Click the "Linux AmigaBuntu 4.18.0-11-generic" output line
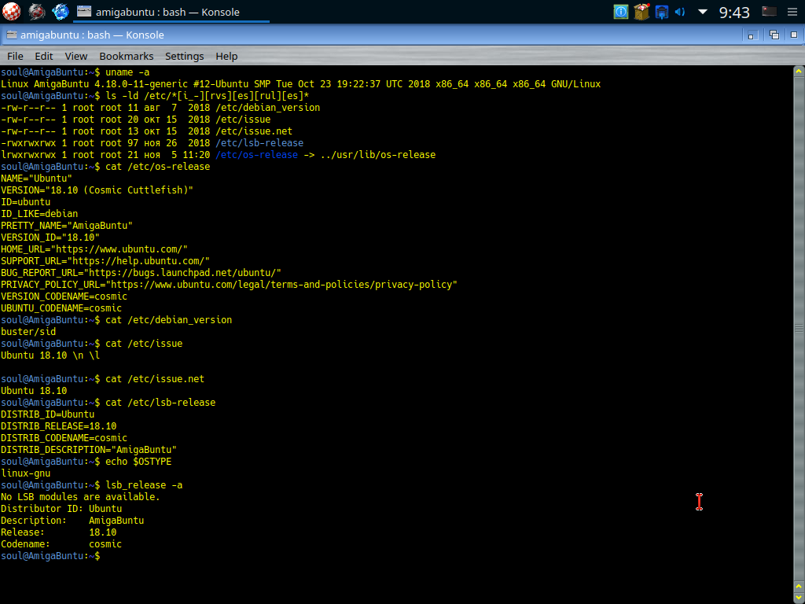The height and width of the screenshot is (604, 805). [x=301, y=84]
